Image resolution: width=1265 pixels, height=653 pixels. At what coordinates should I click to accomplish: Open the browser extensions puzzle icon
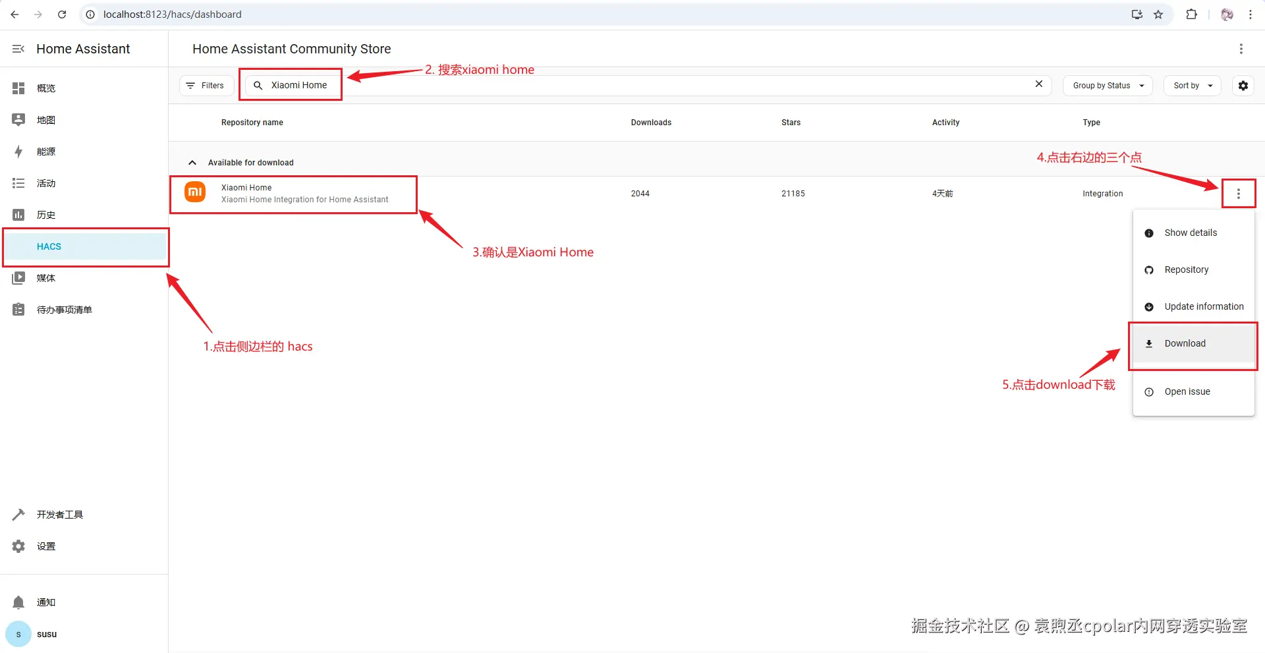1192,14
